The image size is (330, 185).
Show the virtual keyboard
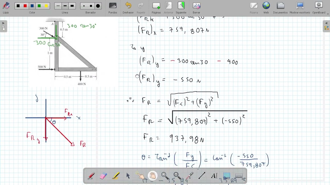coord(239,176)
